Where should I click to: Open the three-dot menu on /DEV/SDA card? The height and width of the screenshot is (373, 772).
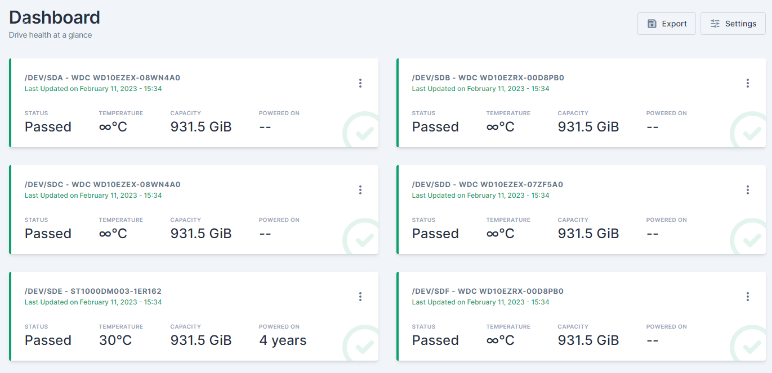click(360, 83)
